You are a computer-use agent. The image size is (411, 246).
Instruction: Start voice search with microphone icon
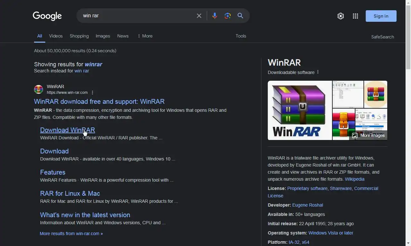click(x=214, y=16)
